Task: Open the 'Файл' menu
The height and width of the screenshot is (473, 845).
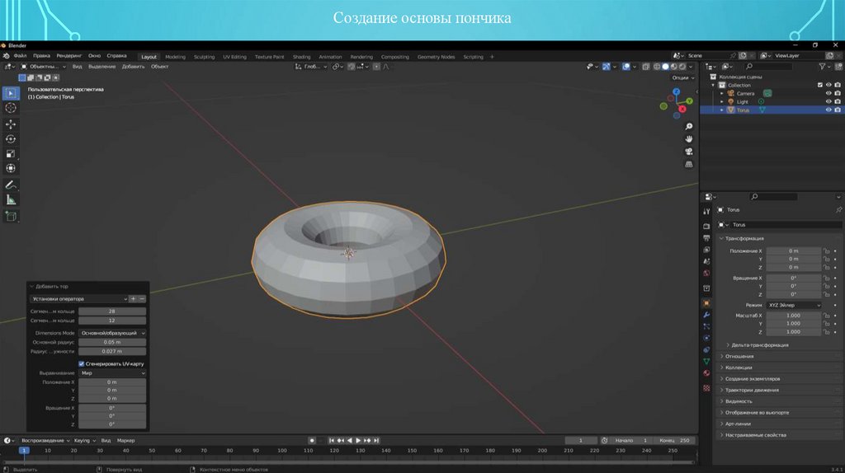Action: 20,56
